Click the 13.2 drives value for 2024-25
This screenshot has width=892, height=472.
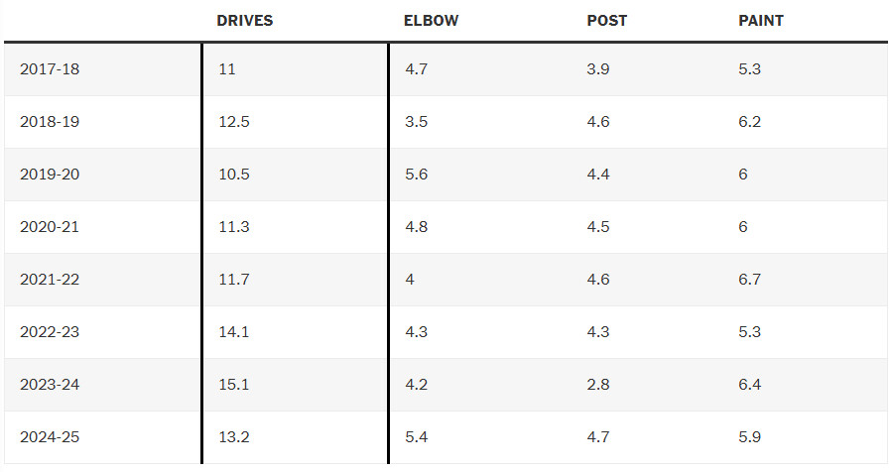232,437
